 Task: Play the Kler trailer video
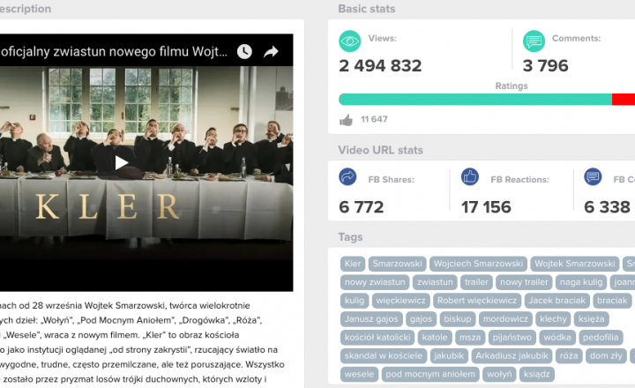(121, 163)
